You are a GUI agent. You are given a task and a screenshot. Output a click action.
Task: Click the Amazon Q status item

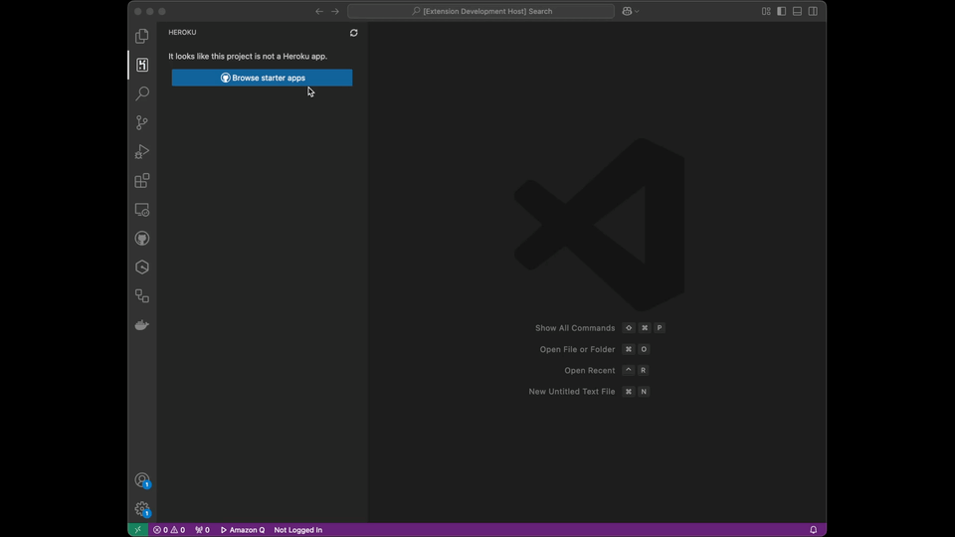tap(243, 530)
